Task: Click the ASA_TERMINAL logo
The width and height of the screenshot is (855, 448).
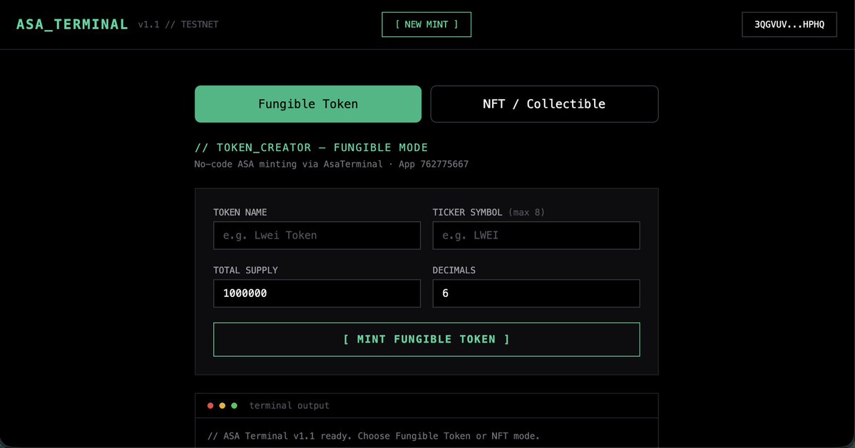Action: point(72,24)
